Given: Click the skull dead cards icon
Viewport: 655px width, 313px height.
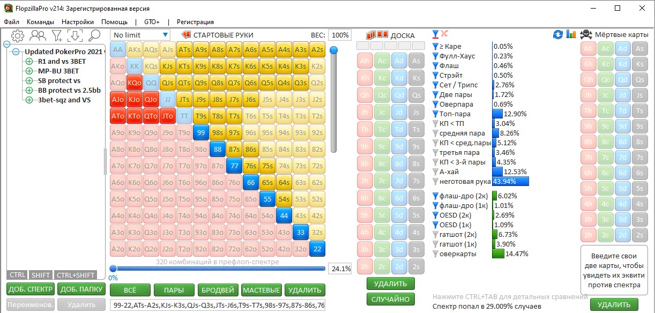Looking at the screenshot, I should coord(586,34).
